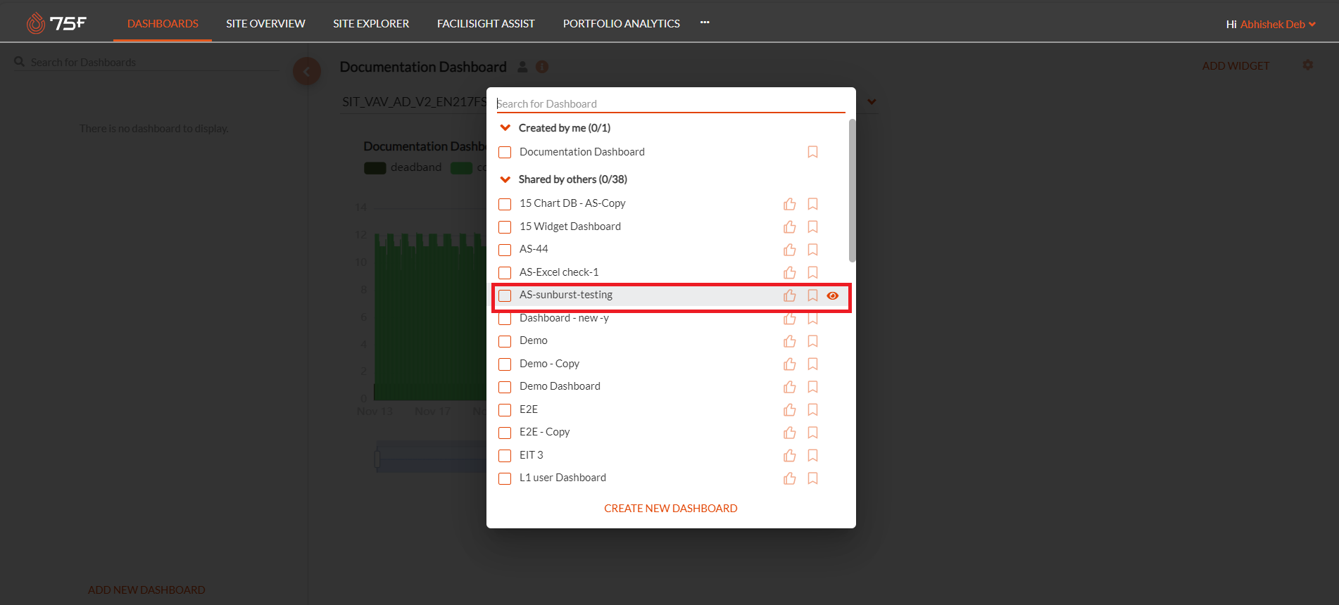Click bookmark icon for E2E row

tap(812, 409)
